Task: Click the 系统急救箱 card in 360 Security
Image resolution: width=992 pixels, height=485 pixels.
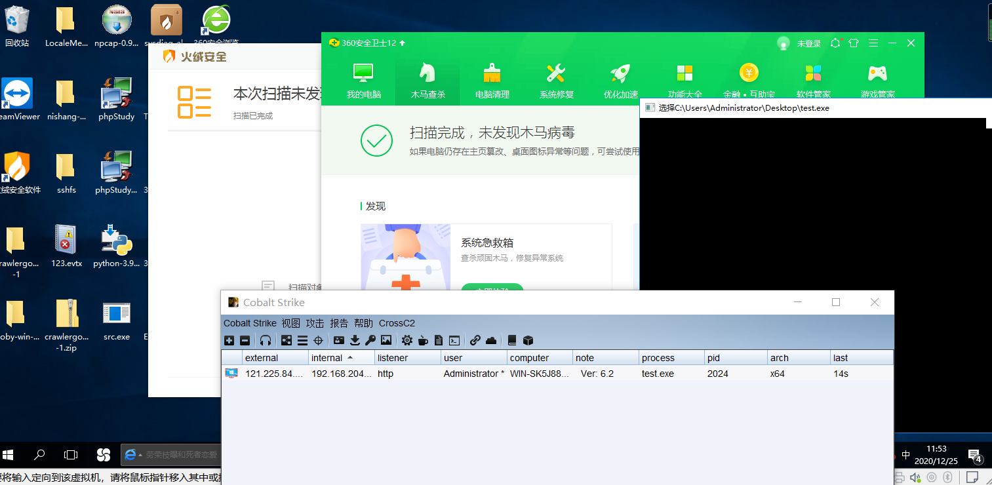Action: (486, 257)
